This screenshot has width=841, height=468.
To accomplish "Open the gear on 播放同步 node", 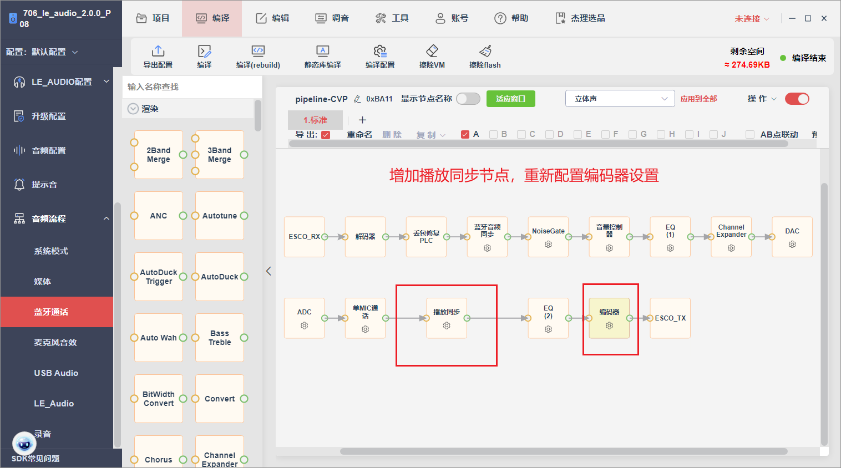I will pyautogui.click(x=447, y=325).
